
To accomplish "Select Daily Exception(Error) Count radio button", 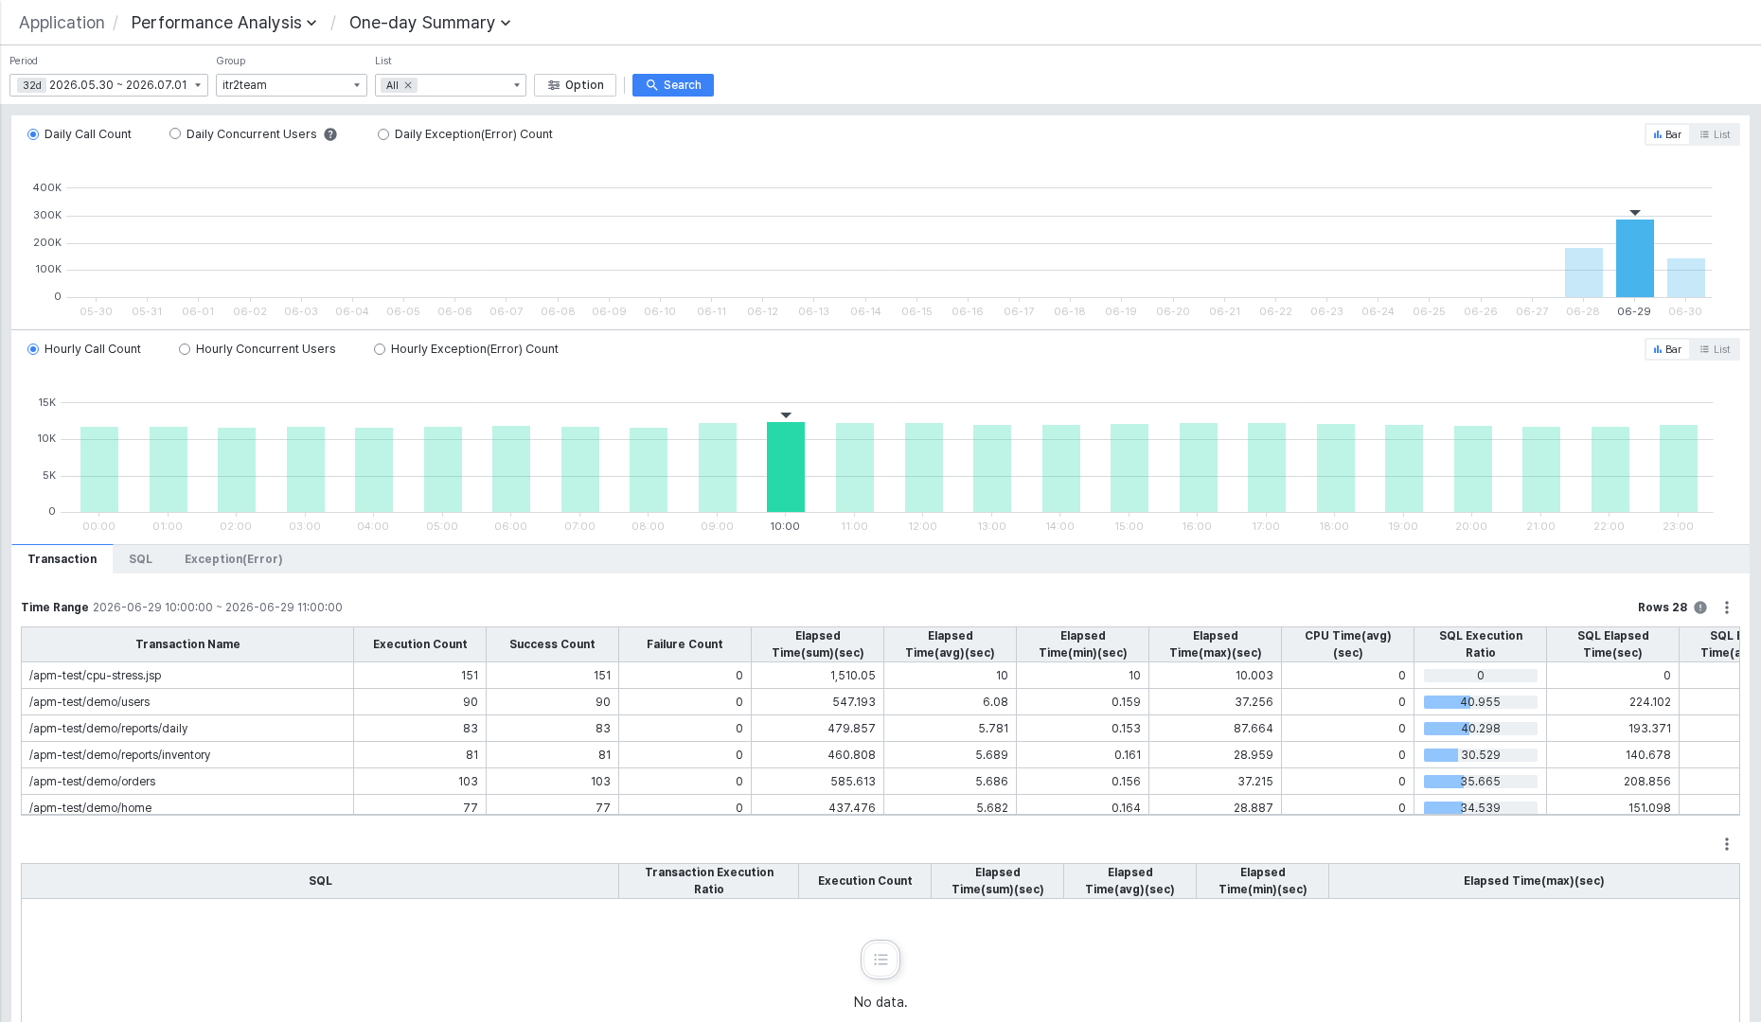I will click(383, 134).
